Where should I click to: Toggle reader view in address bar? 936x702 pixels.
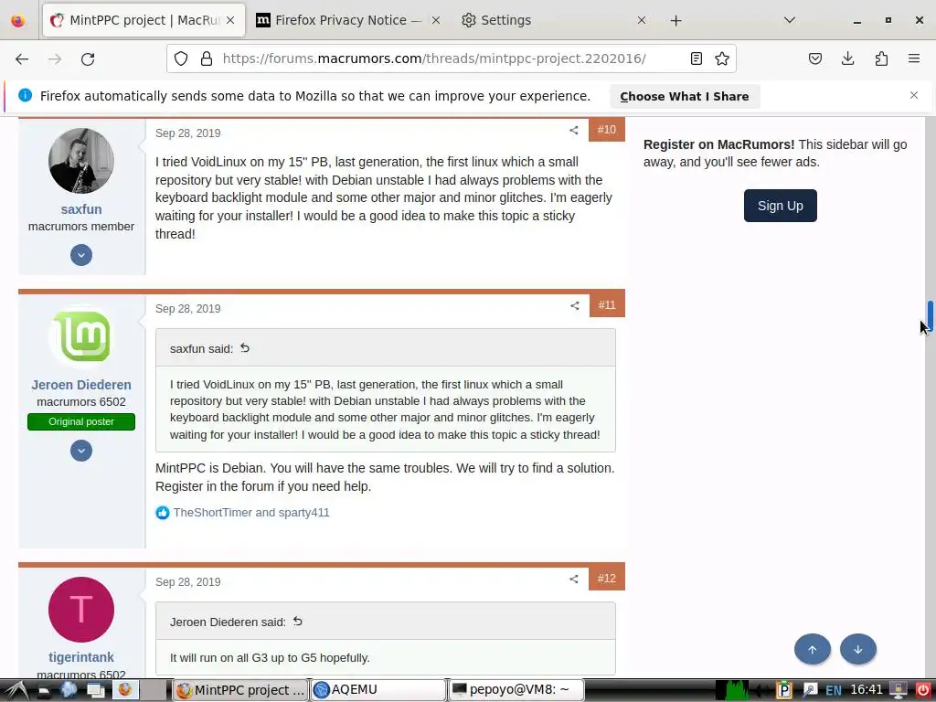point(696,58)
